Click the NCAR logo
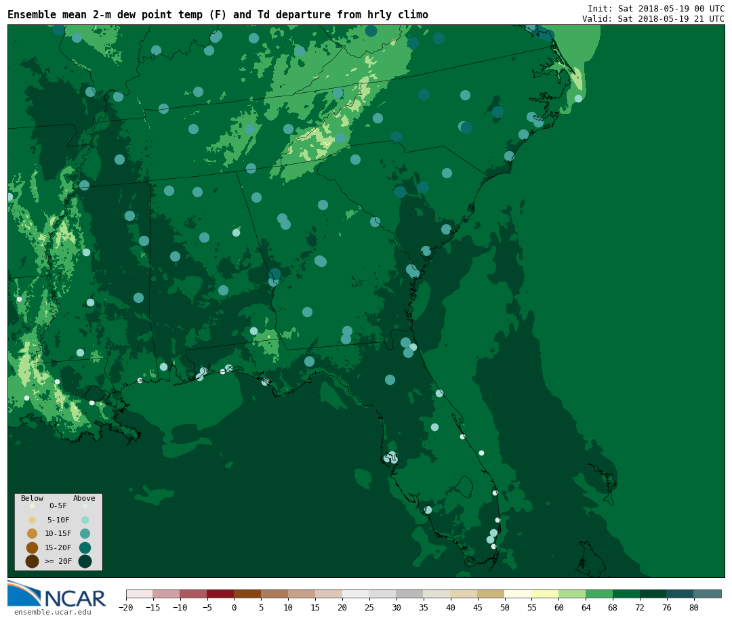This screenshot has height=620, width=732. (x=57, y=594)
